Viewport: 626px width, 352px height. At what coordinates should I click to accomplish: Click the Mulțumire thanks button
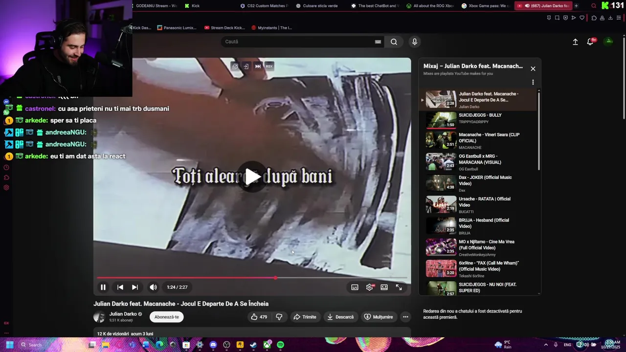click(x=379, y=317)
